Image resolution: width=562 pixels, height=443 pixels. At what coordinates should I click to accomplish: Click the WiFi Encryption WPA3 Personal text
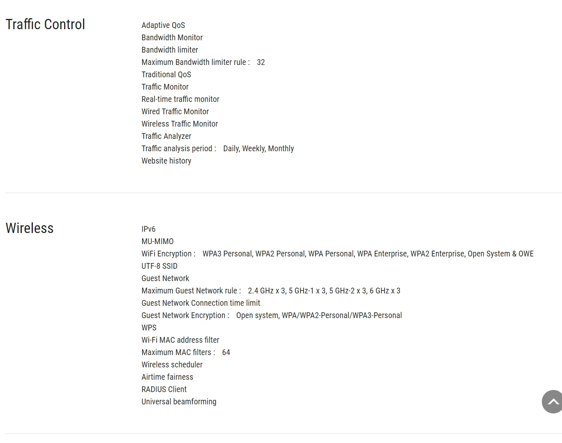click(x=227, y=254)
